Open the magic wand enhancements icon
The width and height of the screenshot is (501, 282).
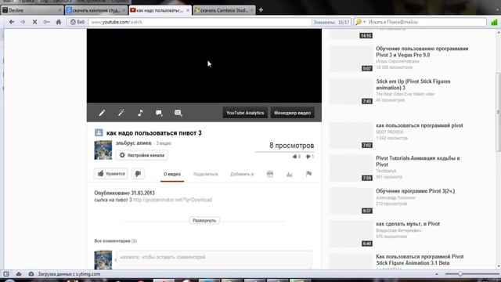121,113
